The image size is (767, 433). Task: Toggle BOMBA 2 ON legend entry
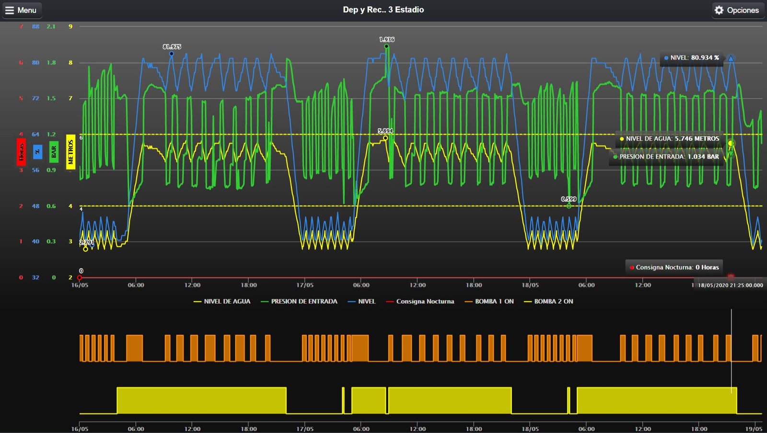548,301
